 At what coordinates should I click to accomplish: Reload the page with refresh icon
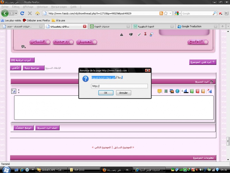pos(22,13)
